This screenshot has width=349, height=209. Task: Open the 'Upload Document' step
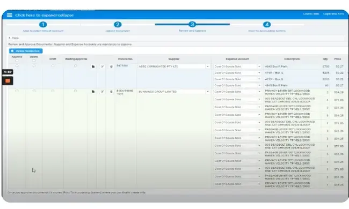[x=118, y=31]
